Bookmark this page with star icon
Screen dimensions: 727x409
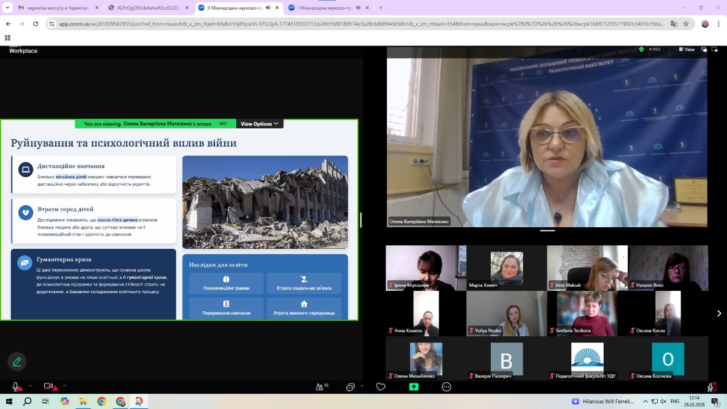pyautogui.click(x=686, y=24)
